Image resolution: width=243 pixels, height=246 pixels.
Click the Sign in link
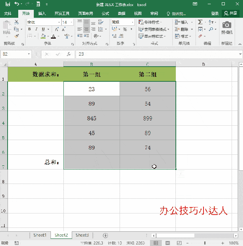pos(215,14)
